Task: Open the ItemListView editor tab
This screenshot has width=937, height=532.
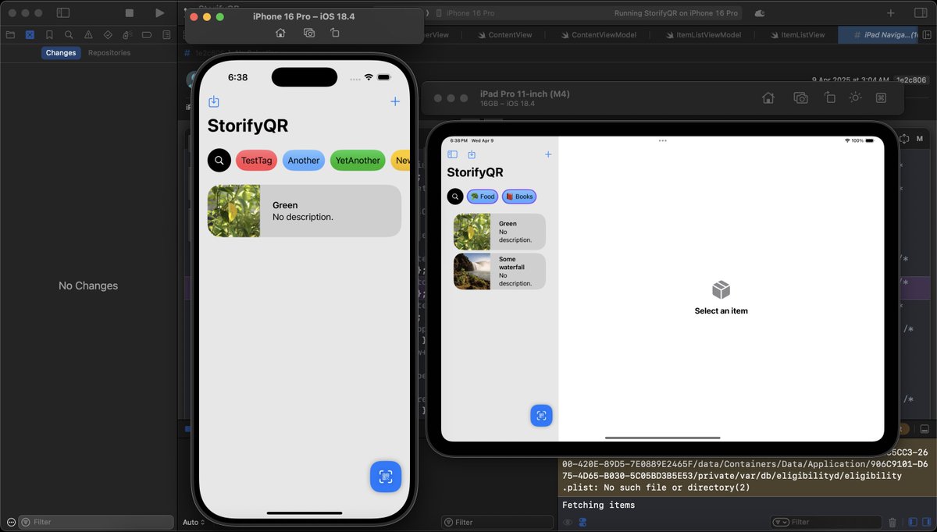Action: [797, 35]
